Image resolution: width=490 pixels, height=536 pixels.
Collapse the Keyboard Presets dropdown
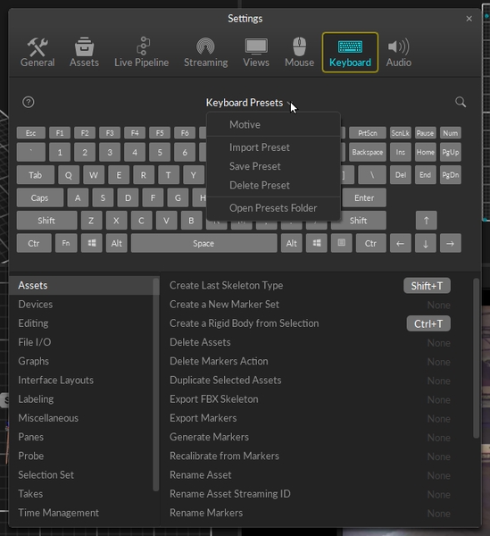(249, 103)
